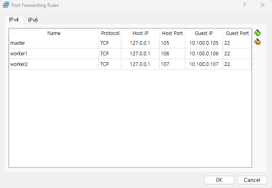Screen dimensions: 272x188
Task: Select Host IP 127.0.0.1 in worker2 row
Action: point(140,64)
